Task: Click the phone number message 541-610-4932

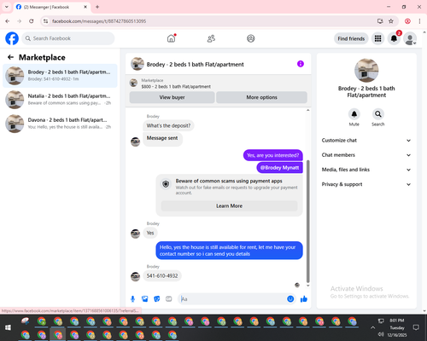Action: (162, 275)
